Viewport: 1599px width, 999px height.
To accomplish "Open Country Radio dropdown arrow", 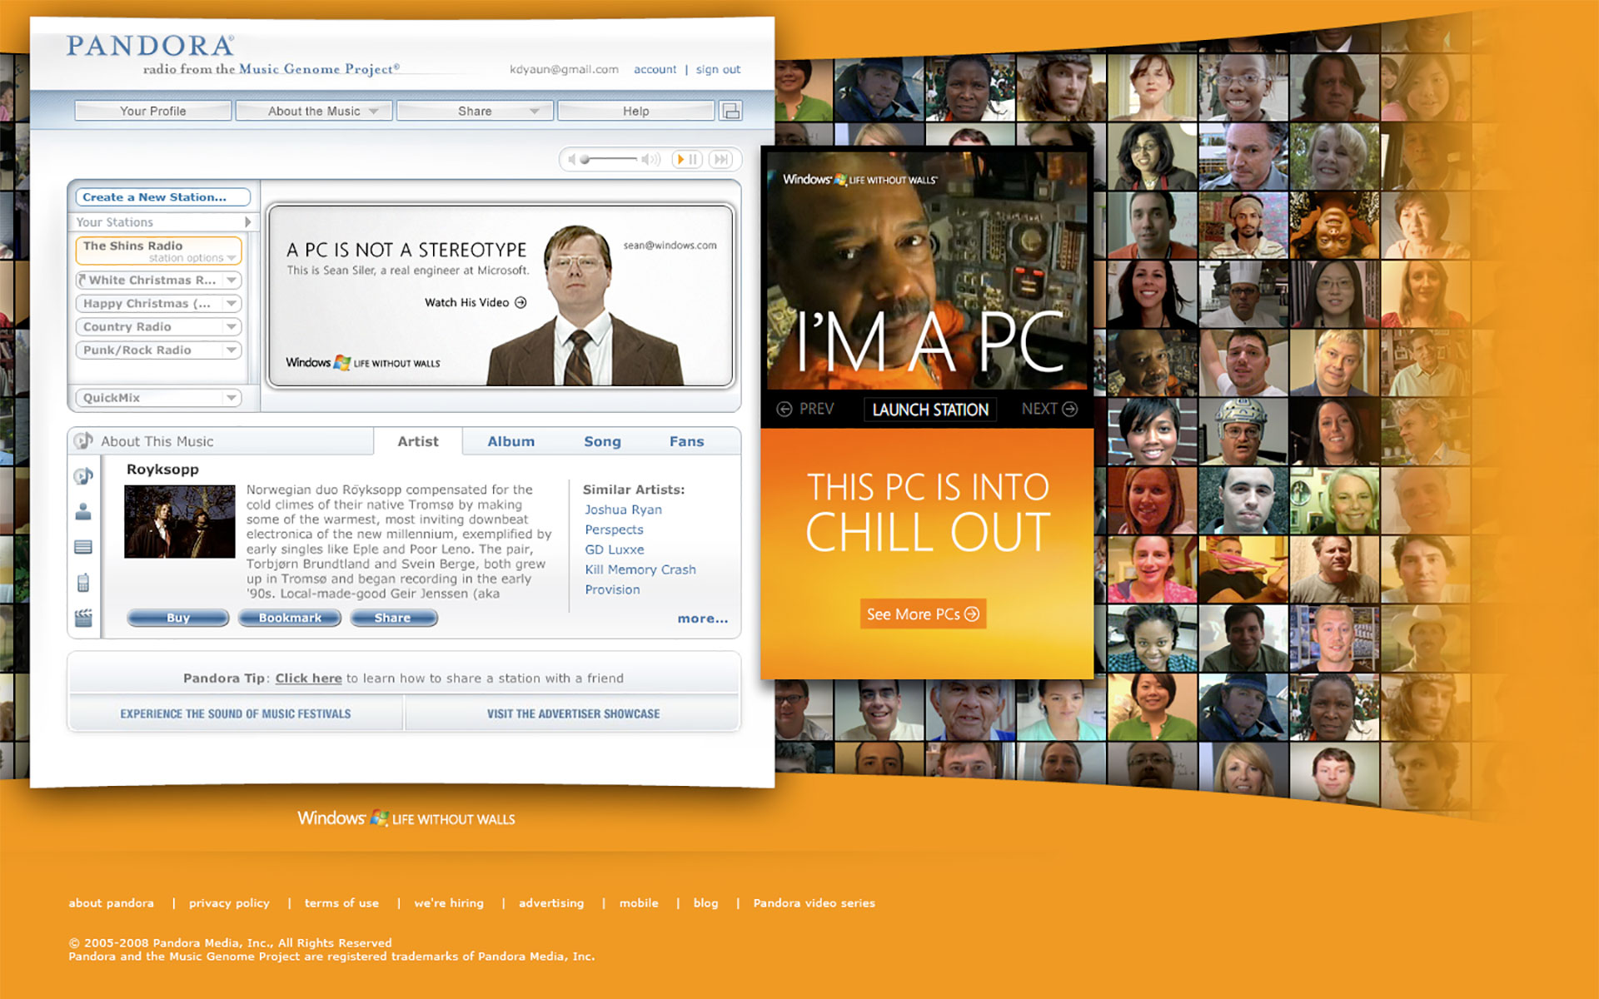I will point(232,326).
